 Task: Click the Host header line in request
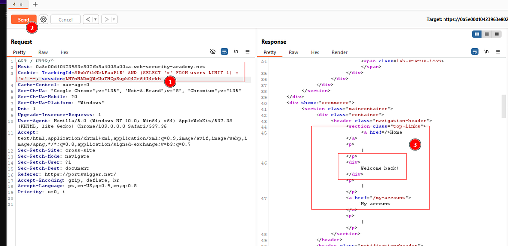111,67
